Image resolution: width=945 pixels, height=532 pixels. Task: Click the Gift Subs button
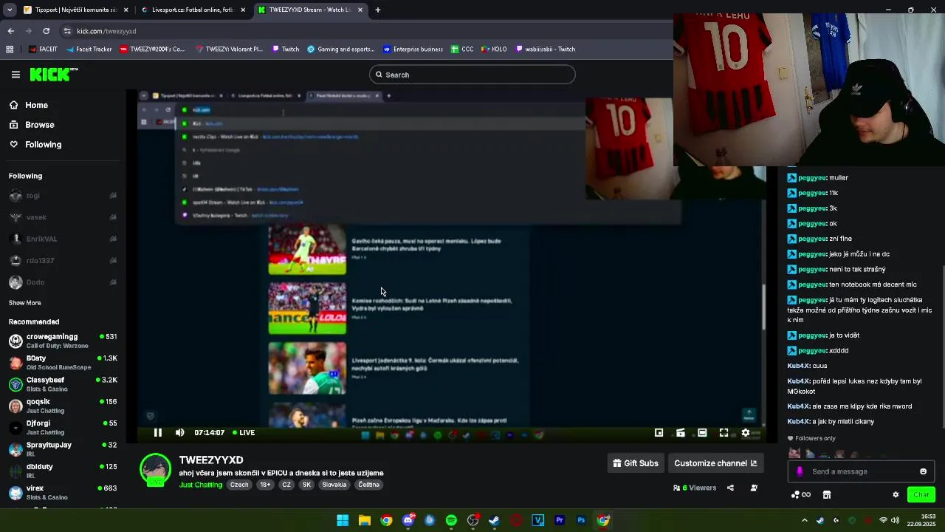635,463
